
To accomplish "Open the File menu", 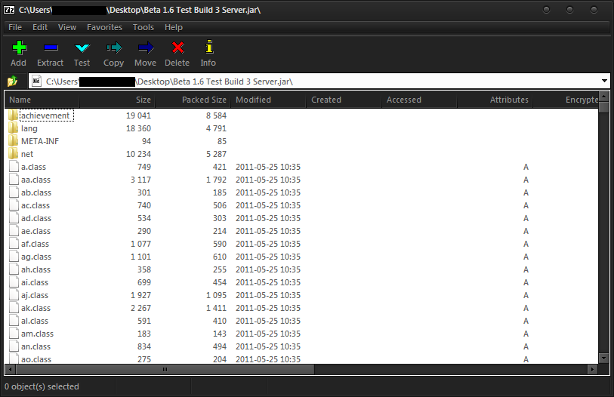I will 15,27.
